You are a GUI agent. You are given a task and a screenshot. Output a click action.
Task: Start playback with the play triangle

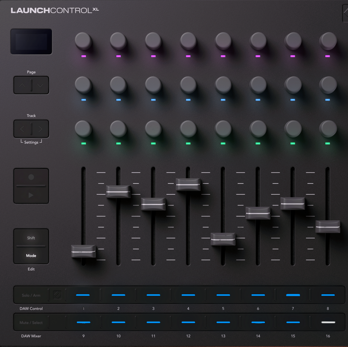[x=31, y=195]
